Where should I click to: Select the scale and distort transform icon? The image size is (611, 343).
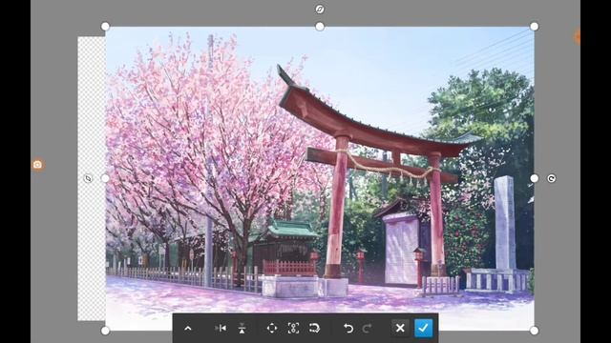click(293, 328)
